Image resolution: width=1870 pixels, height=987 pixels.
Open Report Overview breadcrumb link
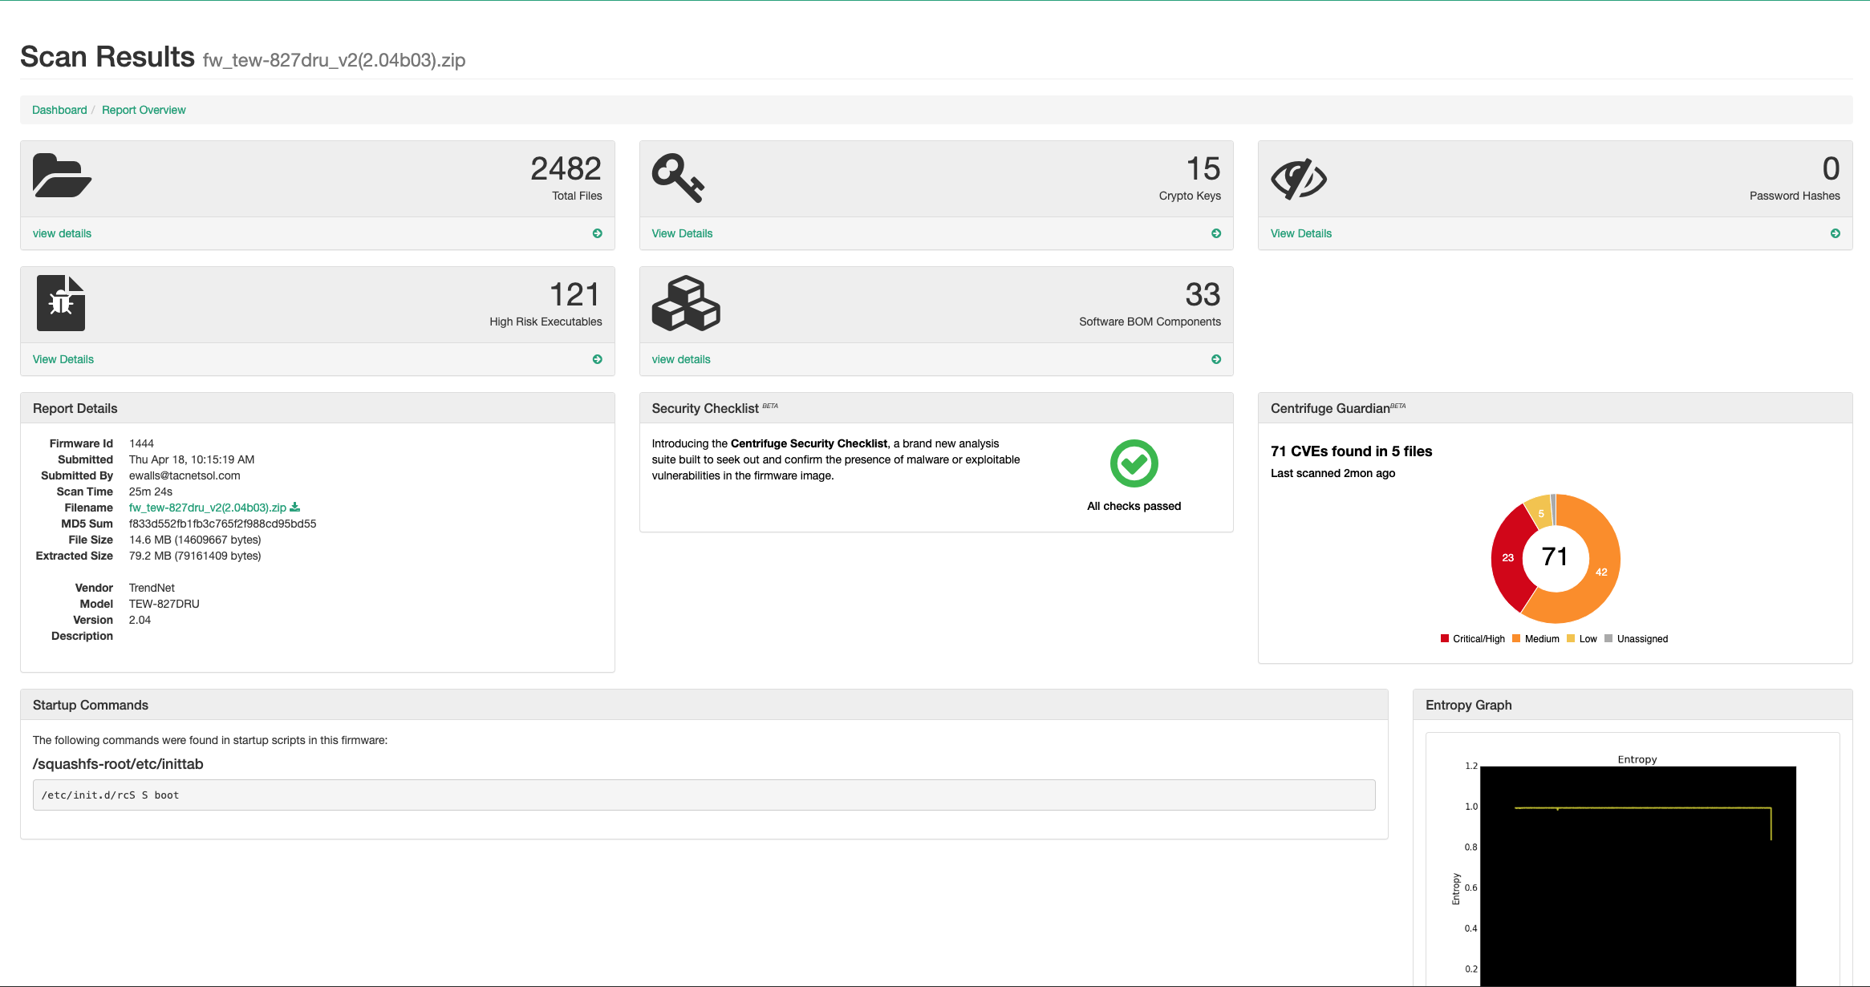point(144,110)
